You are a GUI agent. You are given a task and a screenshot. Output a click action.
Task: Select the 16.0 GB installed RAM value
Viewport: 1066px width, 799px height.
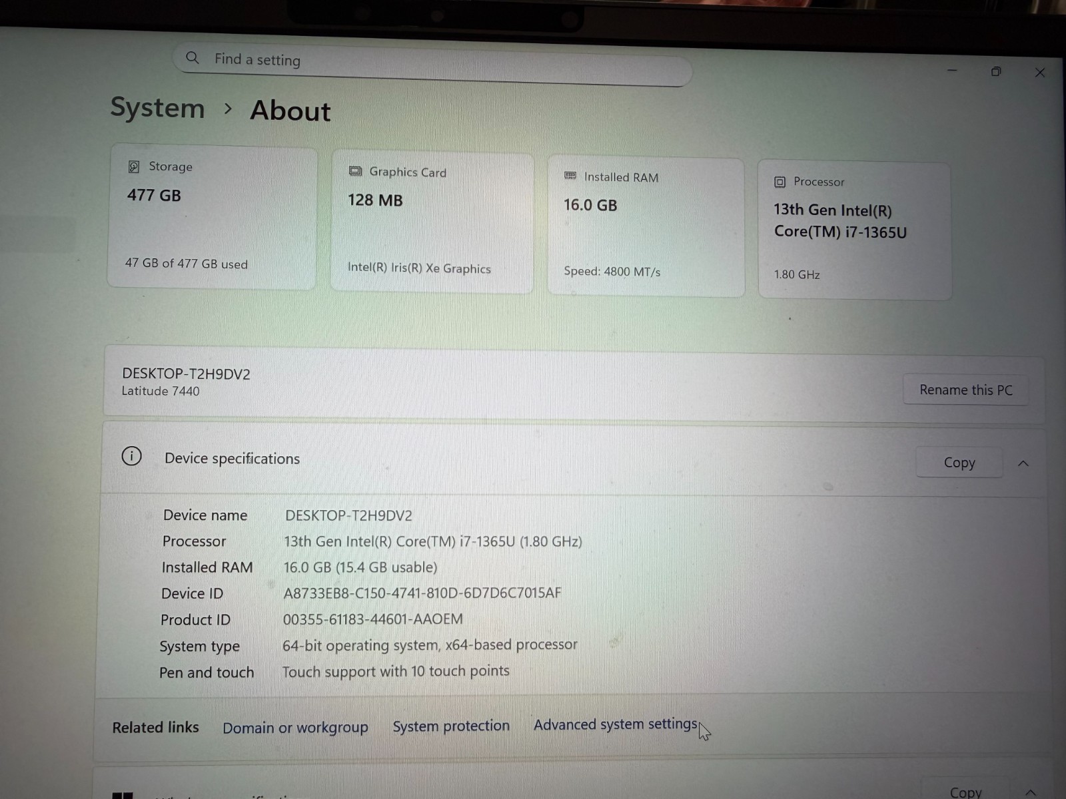point(590,205)
